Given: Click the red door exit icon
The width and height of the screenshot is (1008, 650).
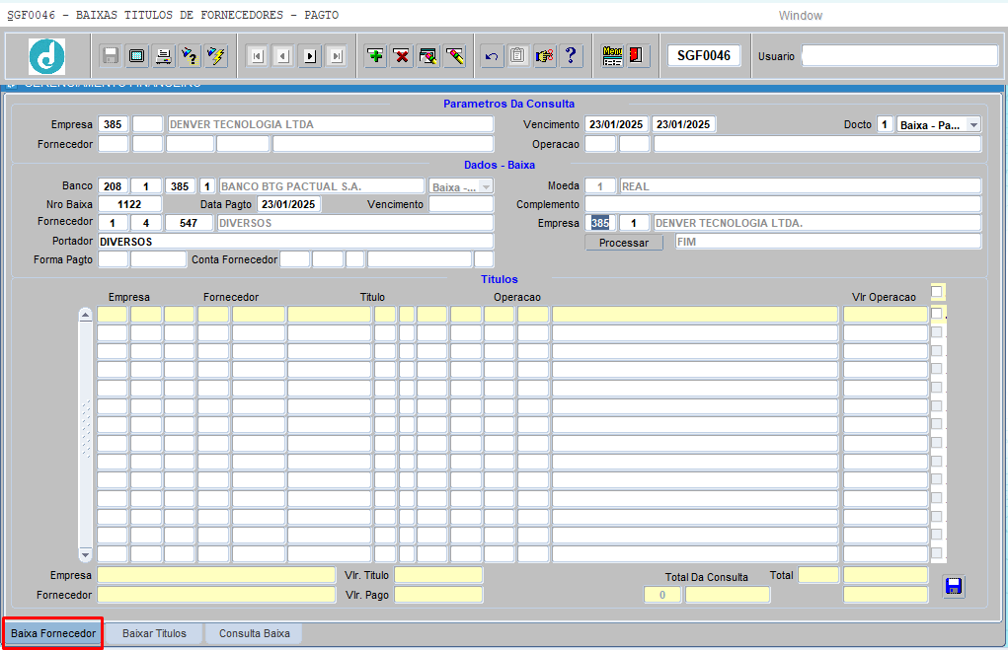Looking at the screenshot, I should pyautogui.click(x=637, y=56).
